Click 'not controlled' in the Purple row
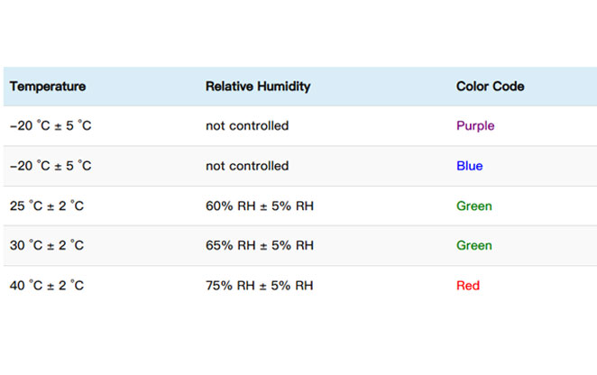Image resolution: width=597 pixels, height=375 pixels. [x=247, y=125]
